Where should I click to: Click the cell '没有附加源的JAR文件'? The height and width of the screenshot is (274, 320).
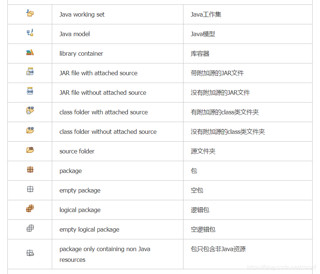click(248, 93)
